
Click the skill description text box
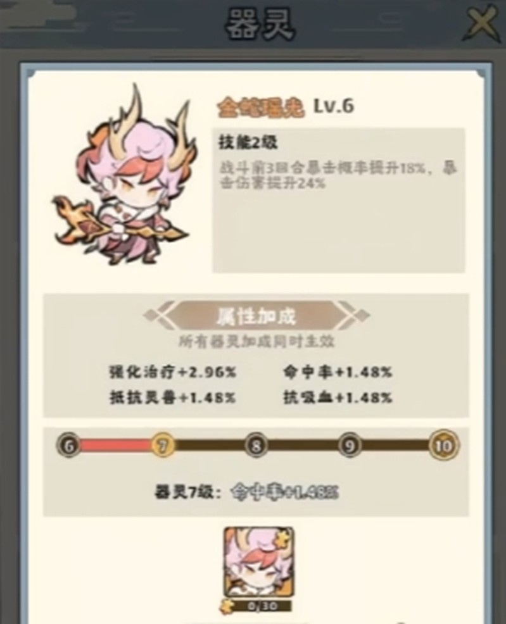(x=338, y=200)
